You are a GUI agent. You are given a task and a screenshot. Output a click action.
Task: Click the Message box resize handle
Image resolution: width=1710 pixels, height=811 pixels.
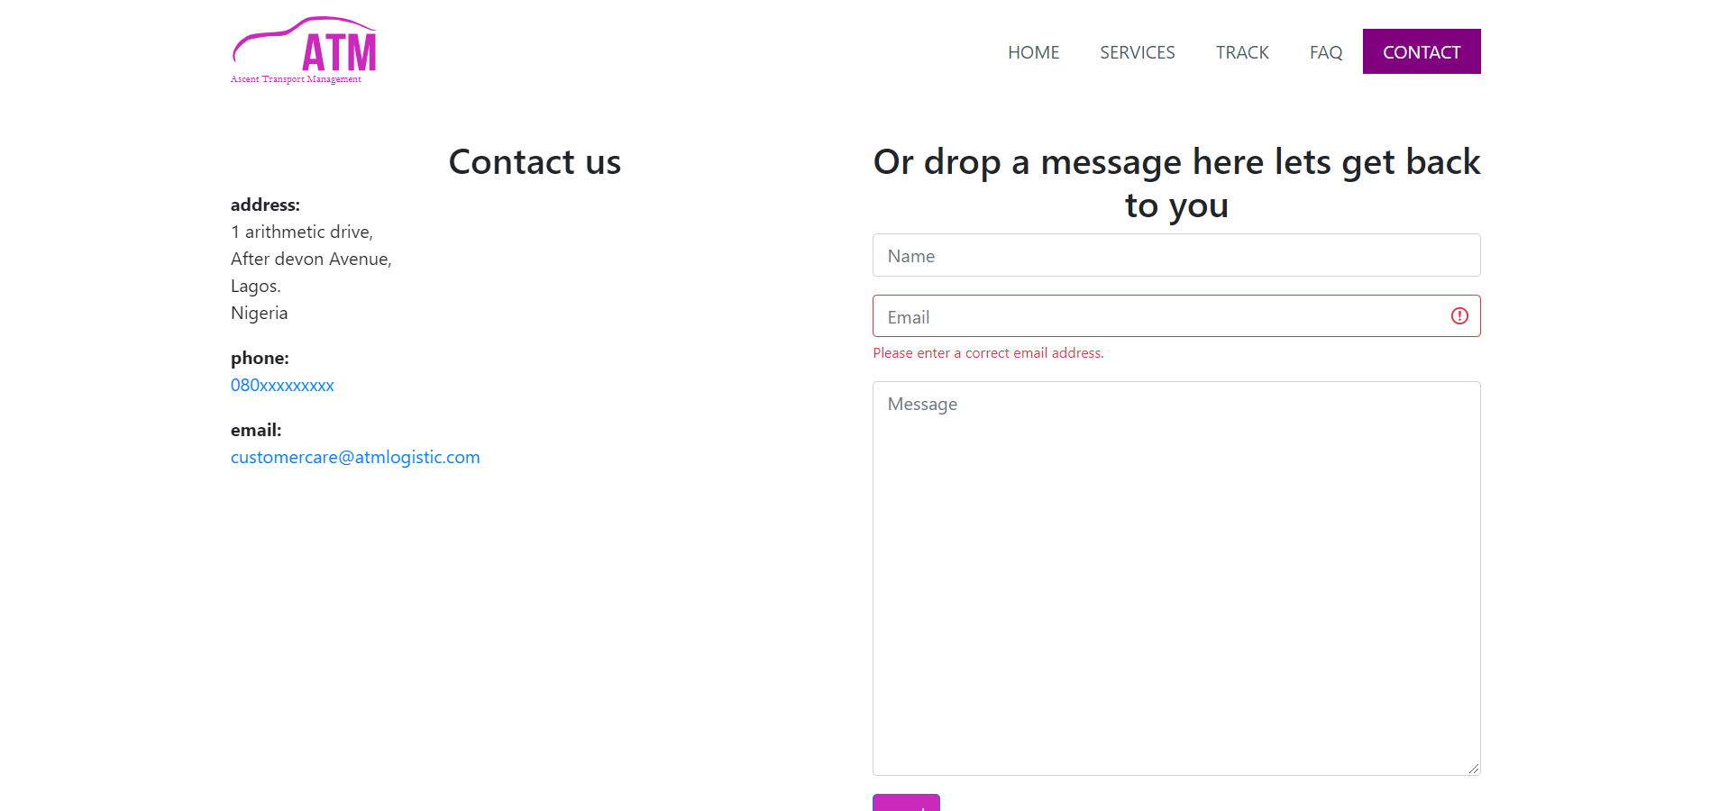coord(1473,769)
